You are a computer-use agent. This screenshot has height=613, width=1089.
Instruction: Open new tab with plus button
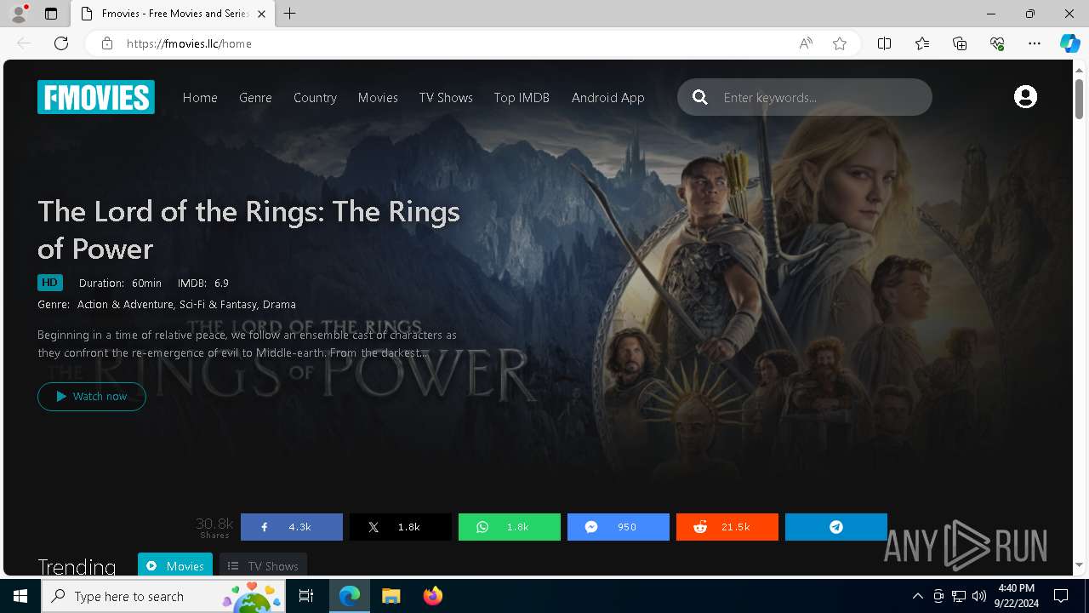[290, 14]
